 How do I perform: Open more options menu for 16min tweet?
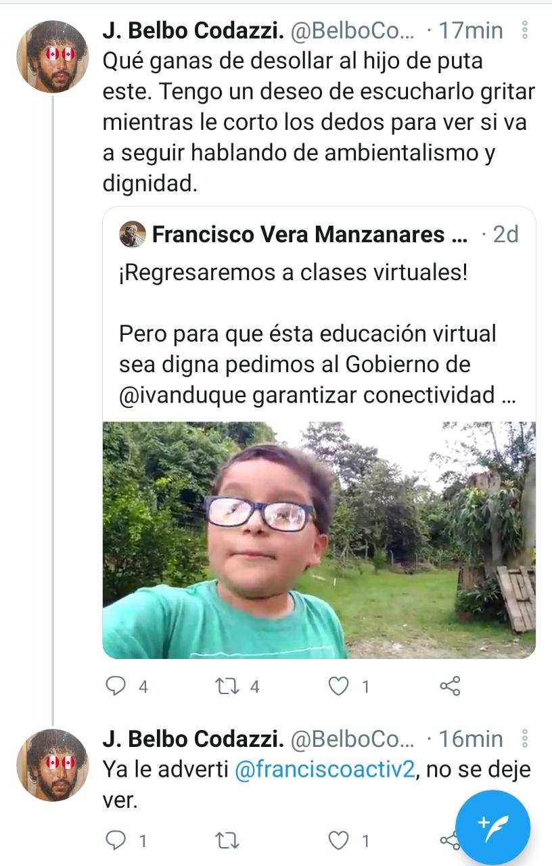[526, 739]
